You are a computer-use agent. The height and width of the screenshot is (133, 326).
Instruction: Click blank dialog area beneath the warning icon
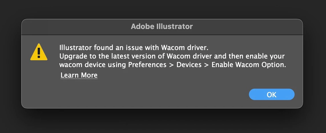click(39, 85)
